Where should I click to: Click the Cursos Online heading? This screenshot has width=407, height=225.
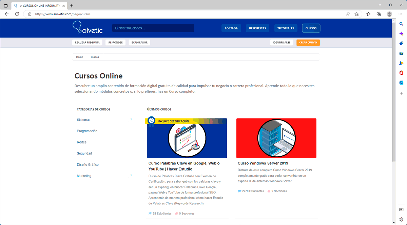99,76
